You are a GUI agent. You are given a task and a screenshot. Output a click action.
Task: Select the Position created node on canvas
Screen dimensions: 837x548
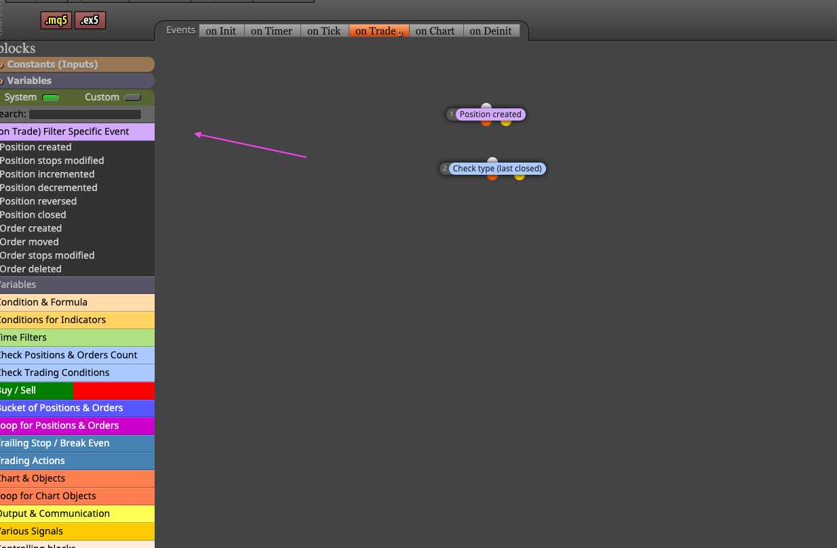pyautogui.click(x=490, y=114)
